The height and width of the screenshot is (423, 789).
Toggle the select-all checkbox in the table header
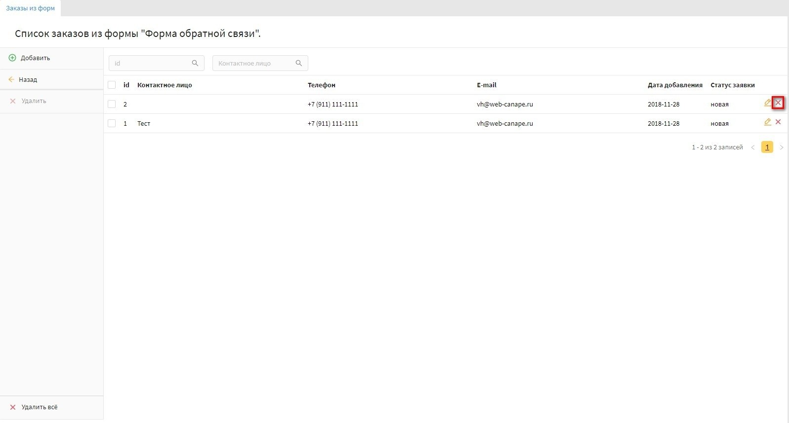coord(112,85)
